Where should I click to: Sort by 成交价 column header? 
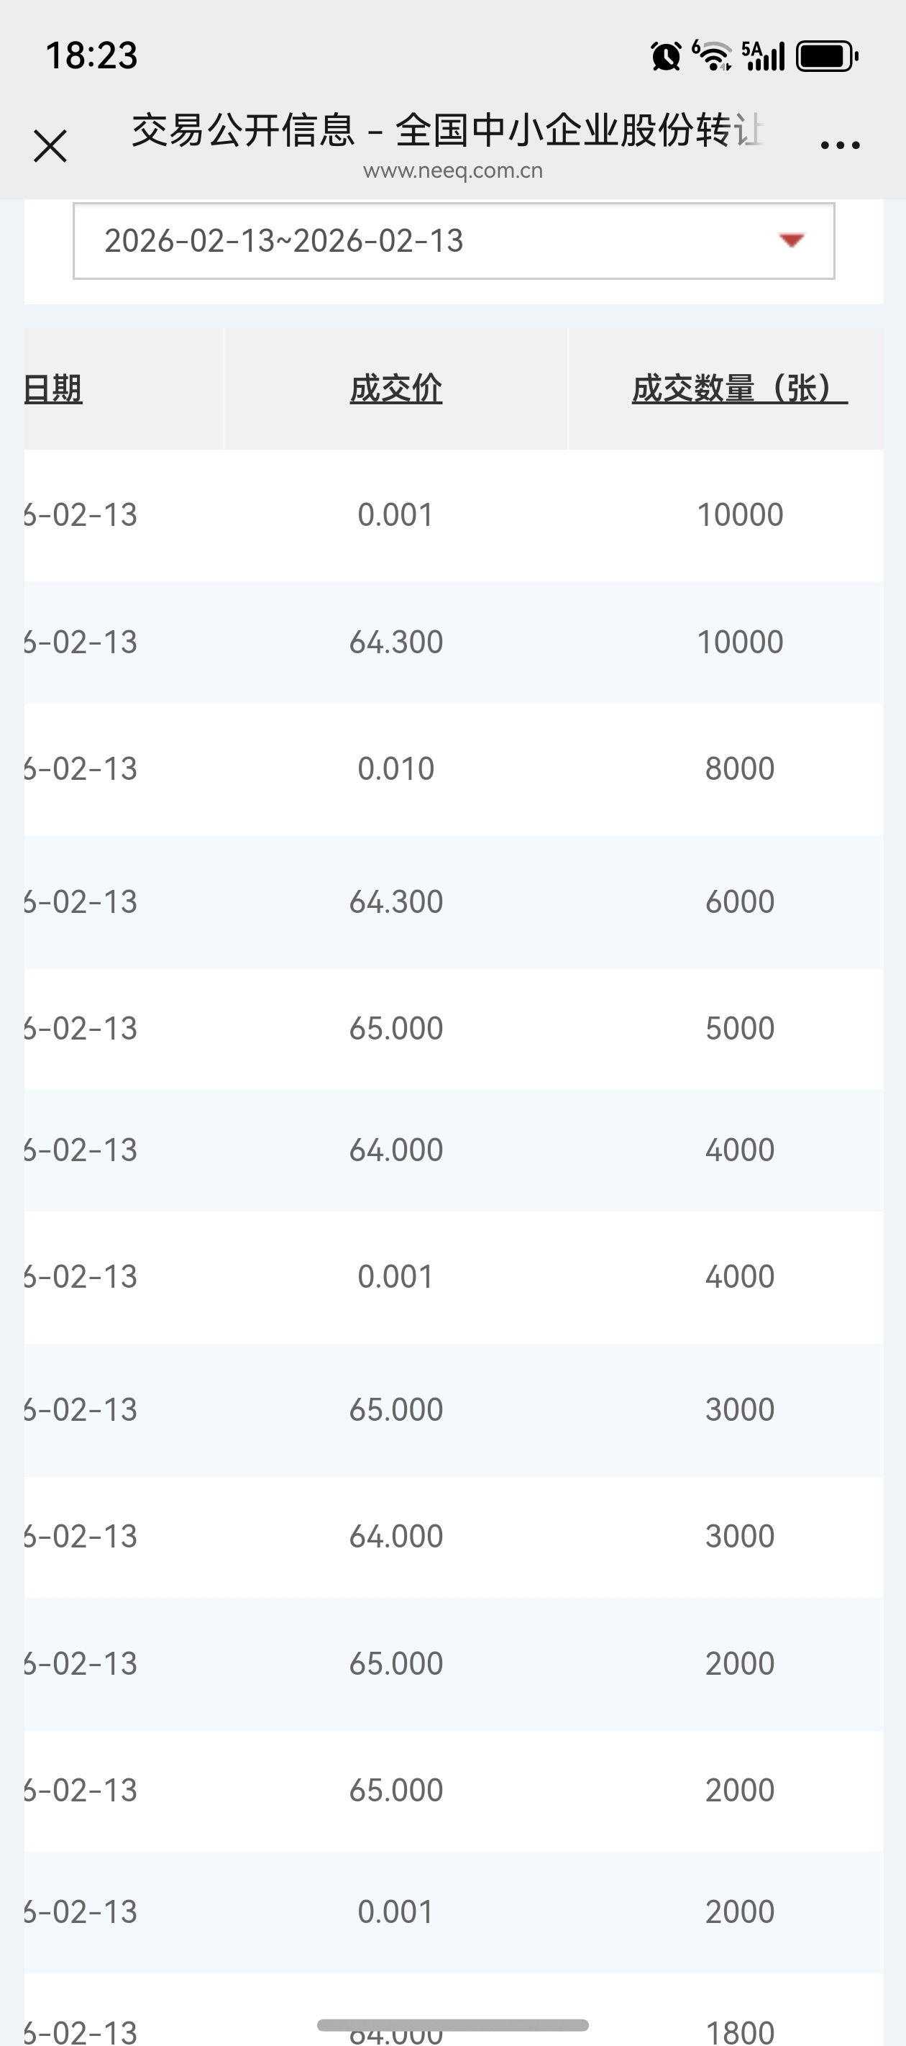click(x=395, y=388)
